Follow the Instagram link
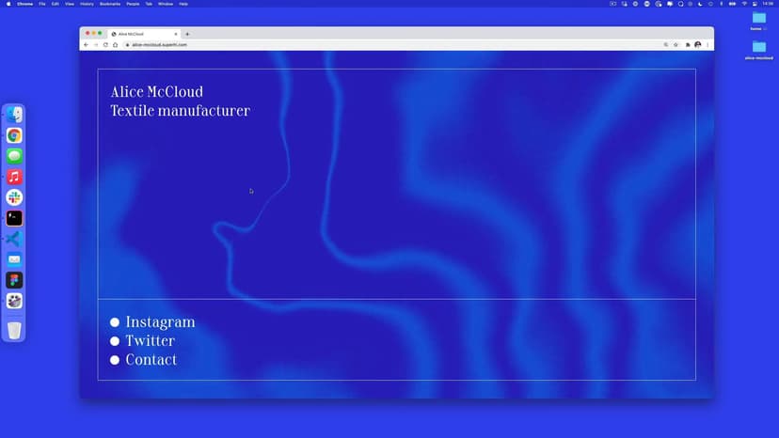The height and width of the screenshot is (438, 779). [160, 322]
